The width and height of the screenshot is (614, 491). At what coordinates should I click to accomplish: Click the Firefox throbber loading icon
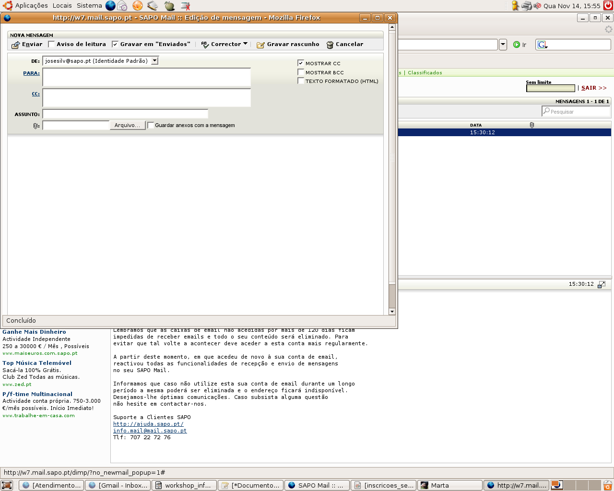(x=609, y=29)
